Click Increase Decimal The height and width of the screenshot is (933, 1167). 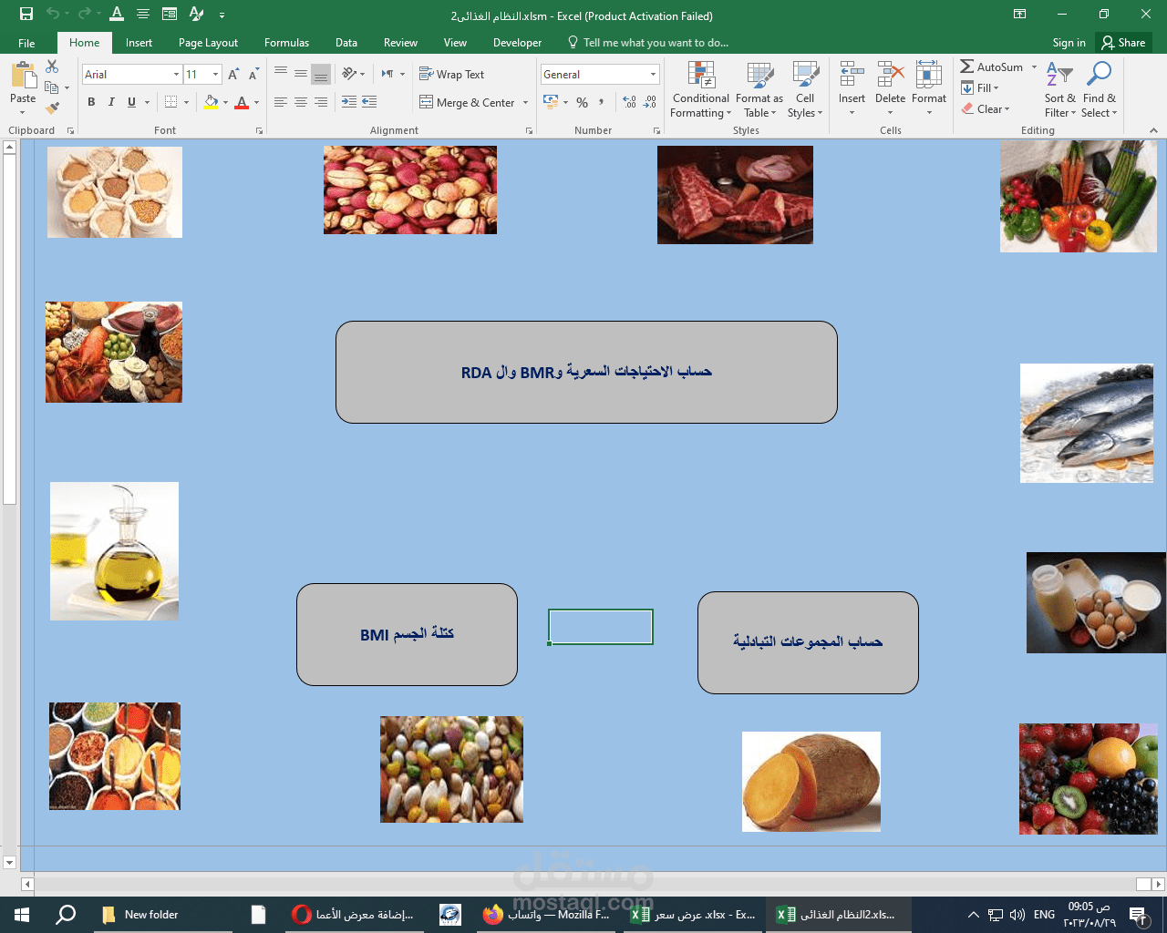tap(630, 102)
